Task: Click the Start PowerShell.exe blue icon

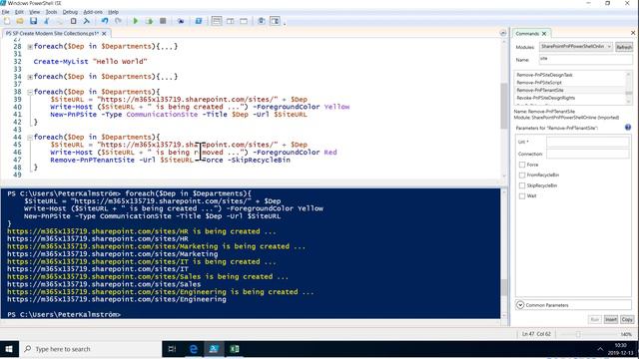Action: pyautogui.click(x=199, y=21)
